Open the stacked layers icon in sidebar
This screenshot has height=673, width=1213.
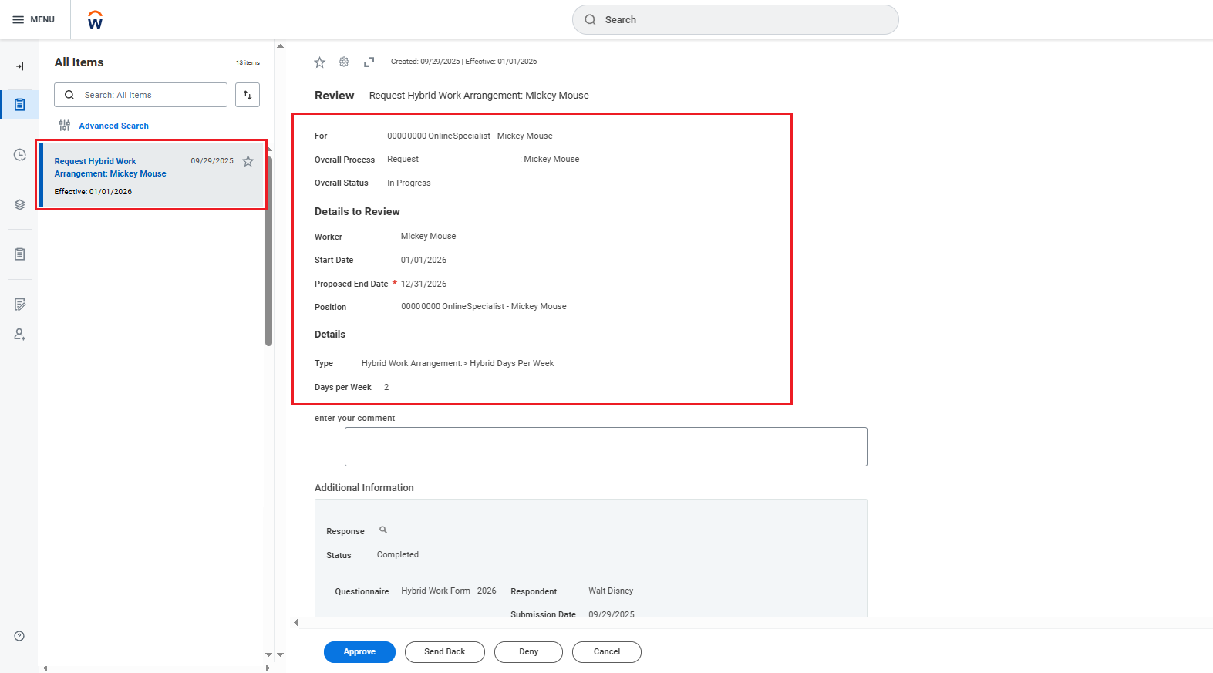point(19,205)
